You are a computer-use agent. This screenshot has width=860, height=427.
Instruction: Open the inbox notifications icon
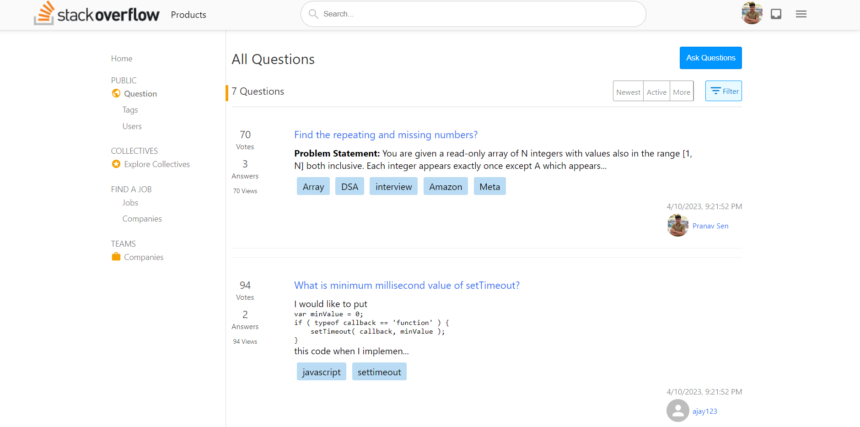[x=776, y=14]
